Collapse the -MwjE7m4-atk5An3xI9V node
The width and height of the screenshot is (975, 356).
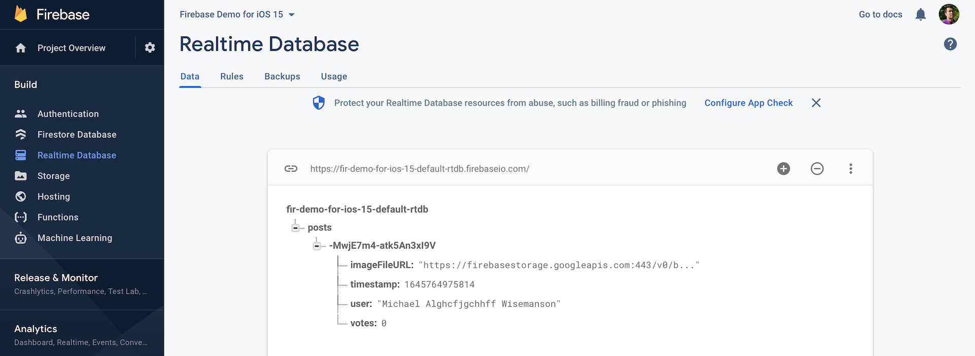pos(316,246)
